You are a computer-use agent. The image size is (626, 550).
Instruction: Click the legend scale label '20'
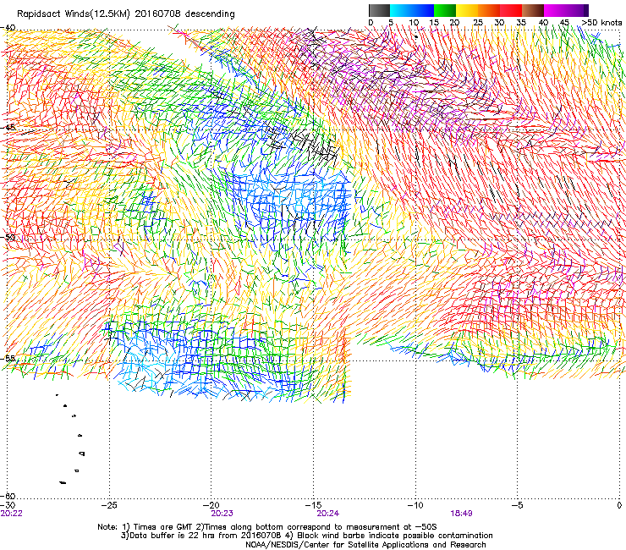[455, 23]
